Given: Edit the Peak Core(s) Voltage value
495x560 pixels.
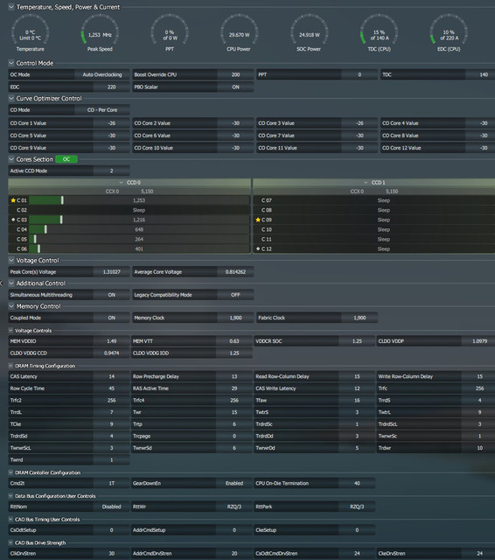Looking at the screenshot, I should pyautogui.click(x=112, y=272).
